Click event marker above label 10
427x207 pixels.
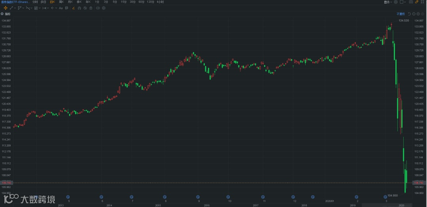pyautogui.click(x=228, y=197)
